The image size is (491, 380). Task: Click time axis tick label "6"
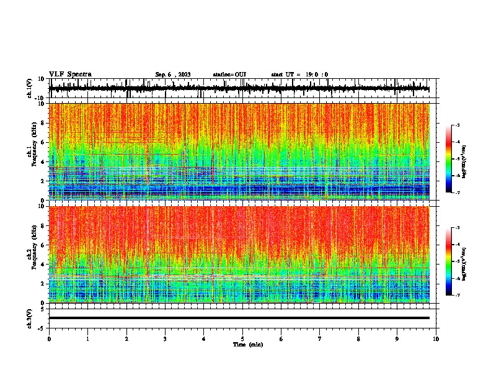point(281,339)
